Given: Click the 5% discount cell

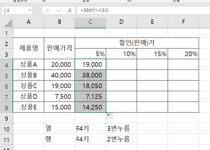Looking at the screenshot, I should click(90, 54).
